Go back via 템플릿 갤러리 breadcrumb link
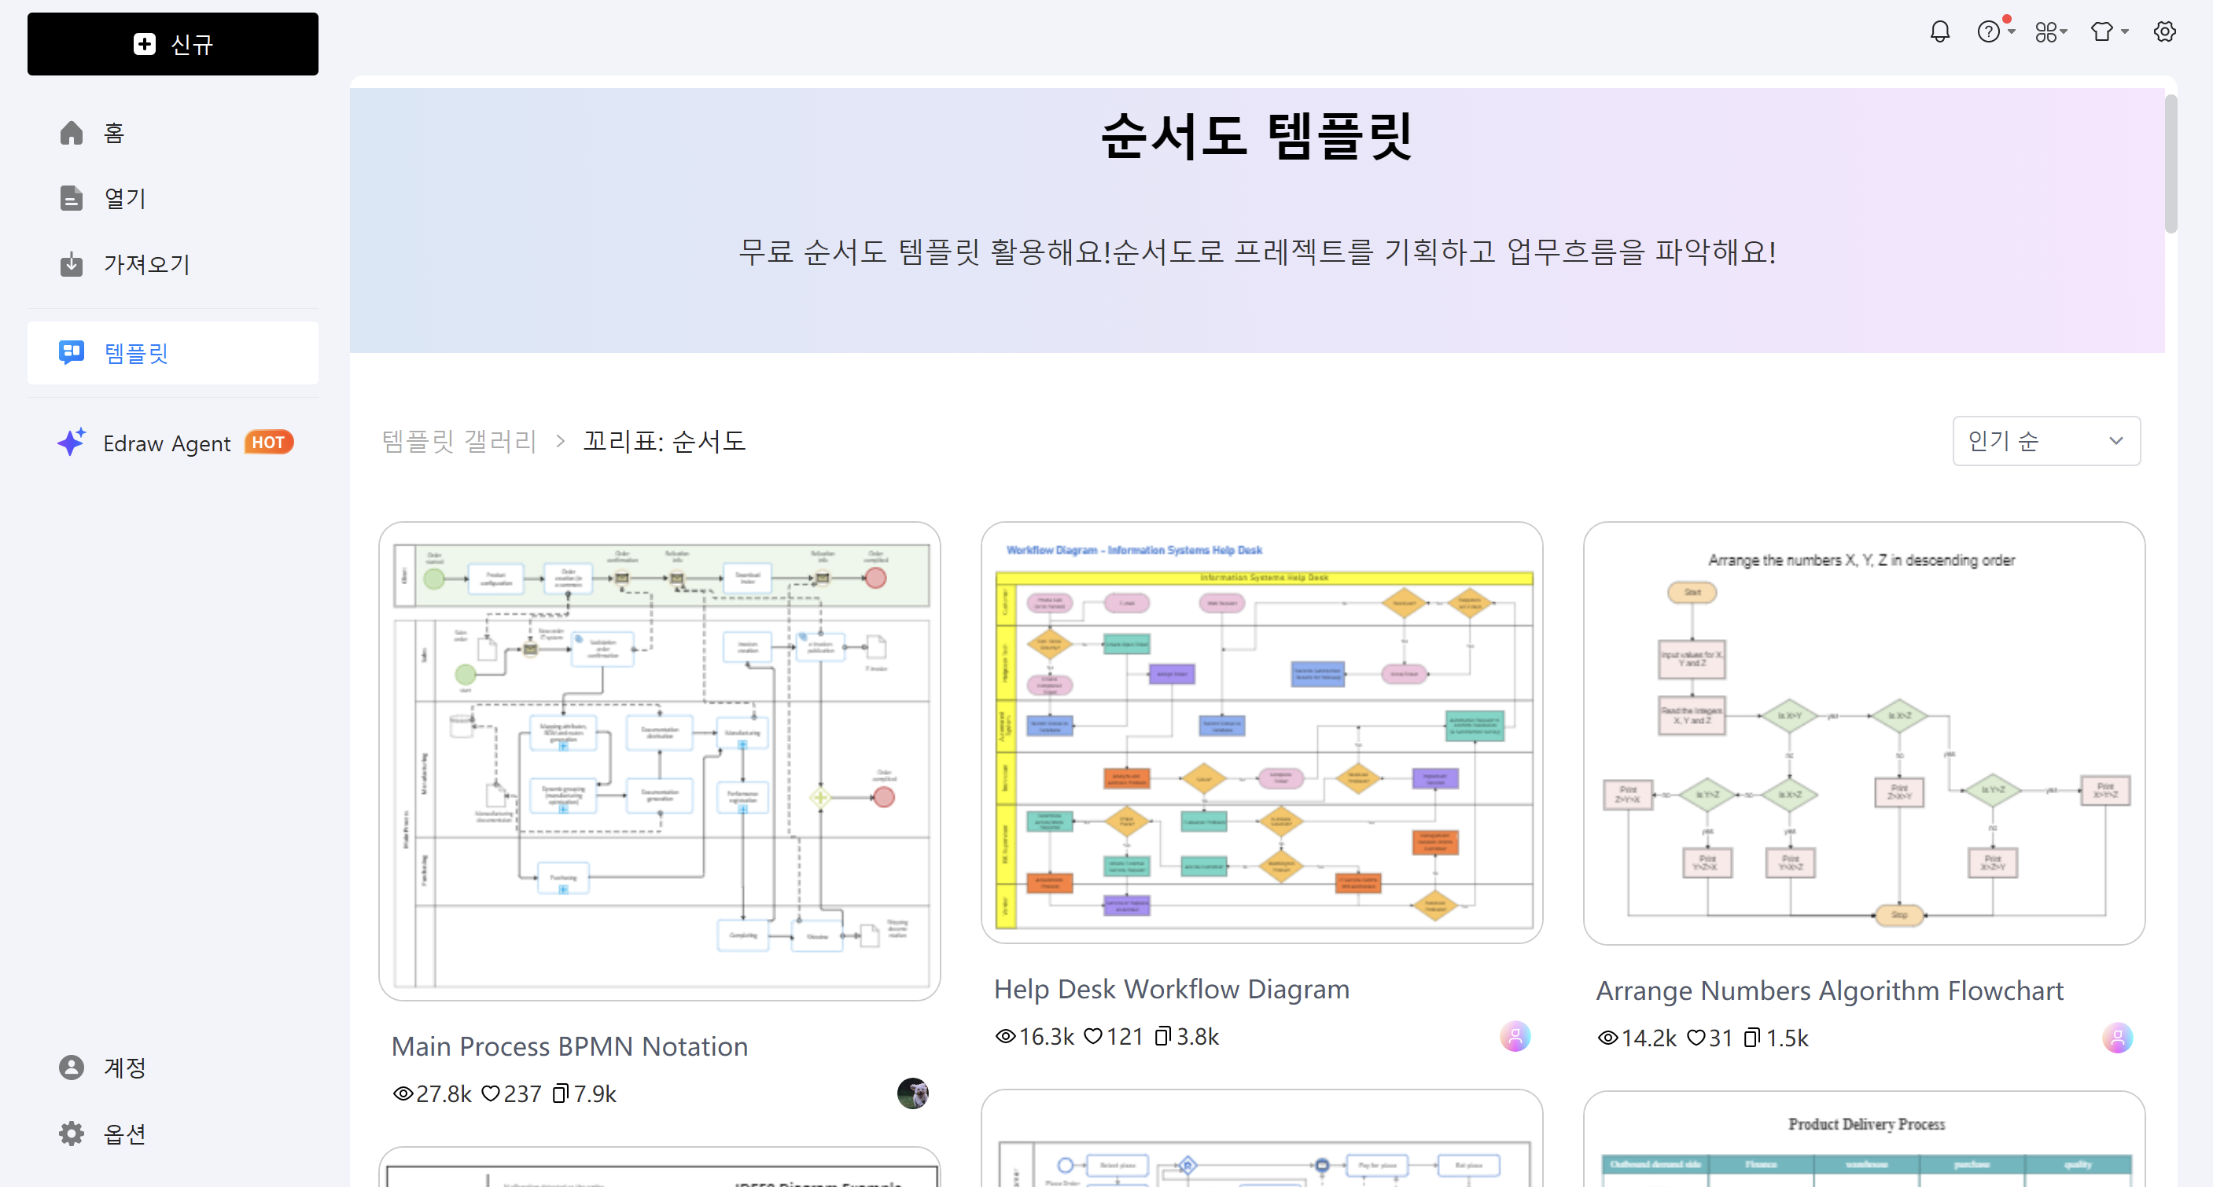The width and height of the screenshot is (2213, 1187). point(459,441)
